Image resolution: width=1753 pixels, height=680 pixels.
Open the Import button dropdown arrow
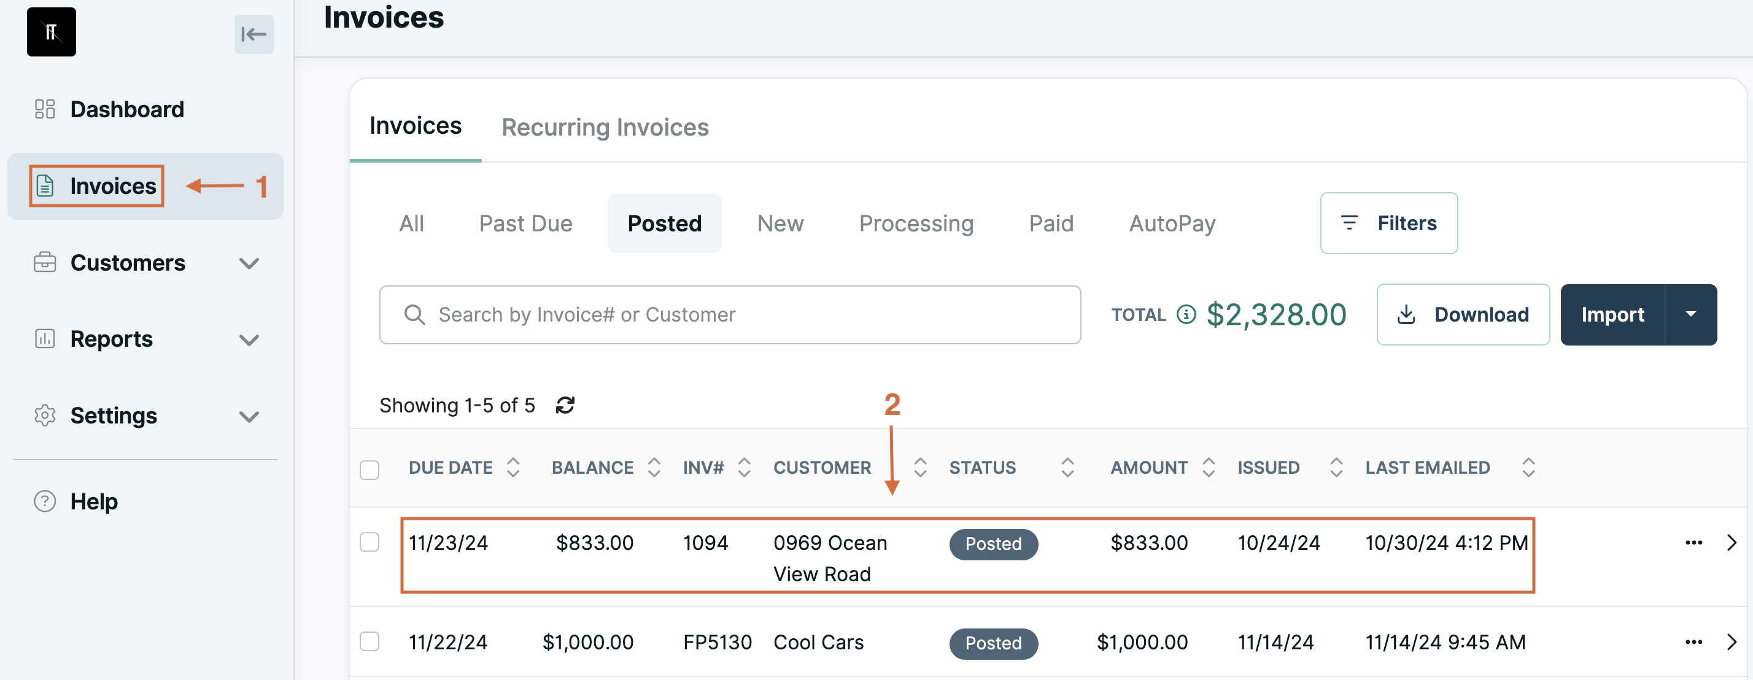click(1690, 314)
